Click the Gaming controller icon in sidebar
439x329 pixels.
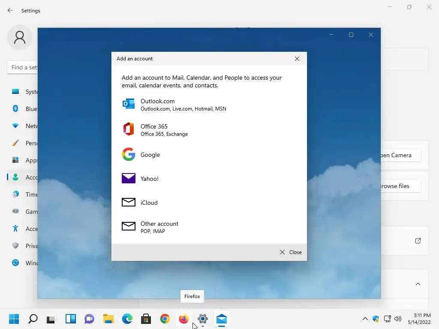click(15, 211)
